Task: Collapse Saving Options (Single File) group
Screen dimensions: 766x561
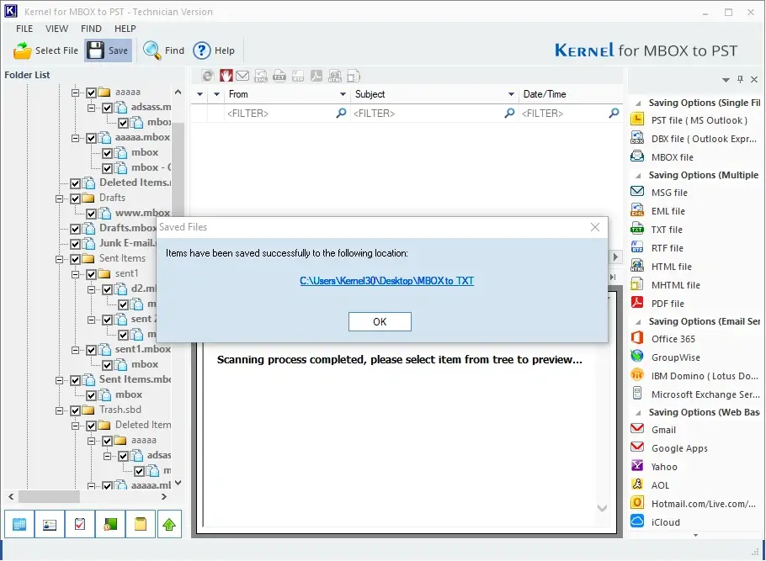Action: 638,103
